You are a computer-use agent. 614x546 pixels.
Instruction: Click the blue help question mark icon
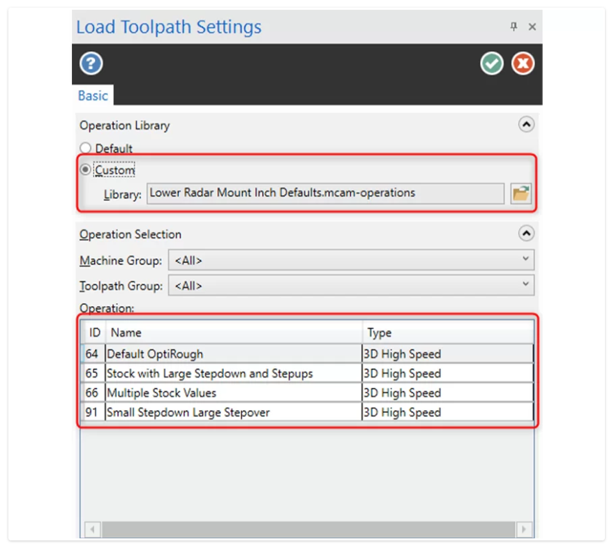click(91, 64)
